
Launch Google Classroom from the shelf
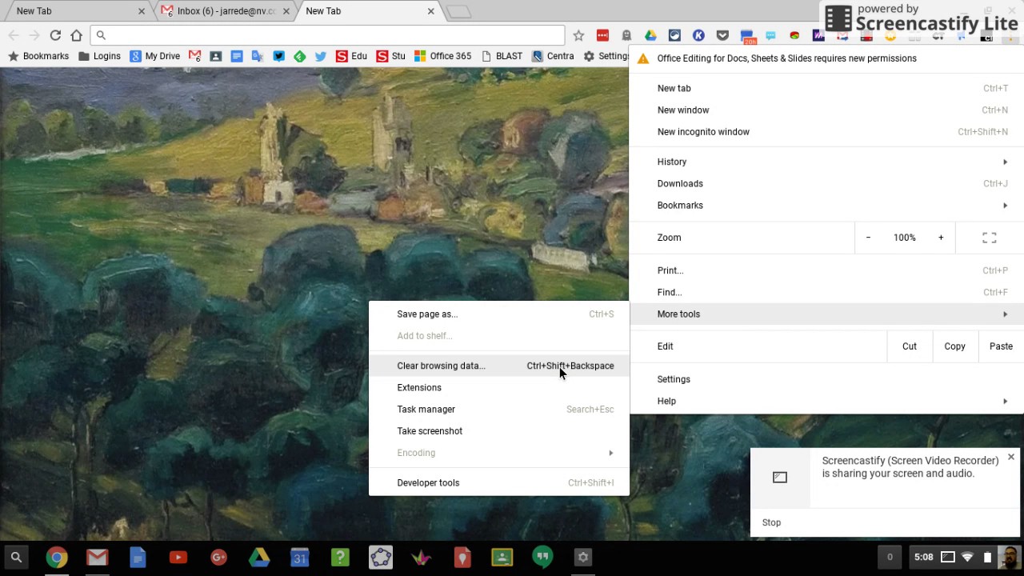[x=502, y=557]
